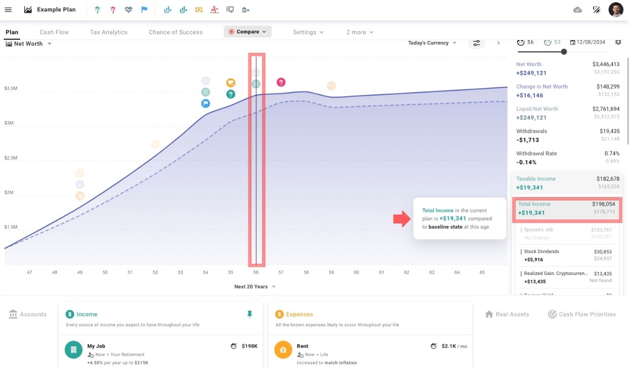Select the Stock Dividends income row

tap(568, 256)
